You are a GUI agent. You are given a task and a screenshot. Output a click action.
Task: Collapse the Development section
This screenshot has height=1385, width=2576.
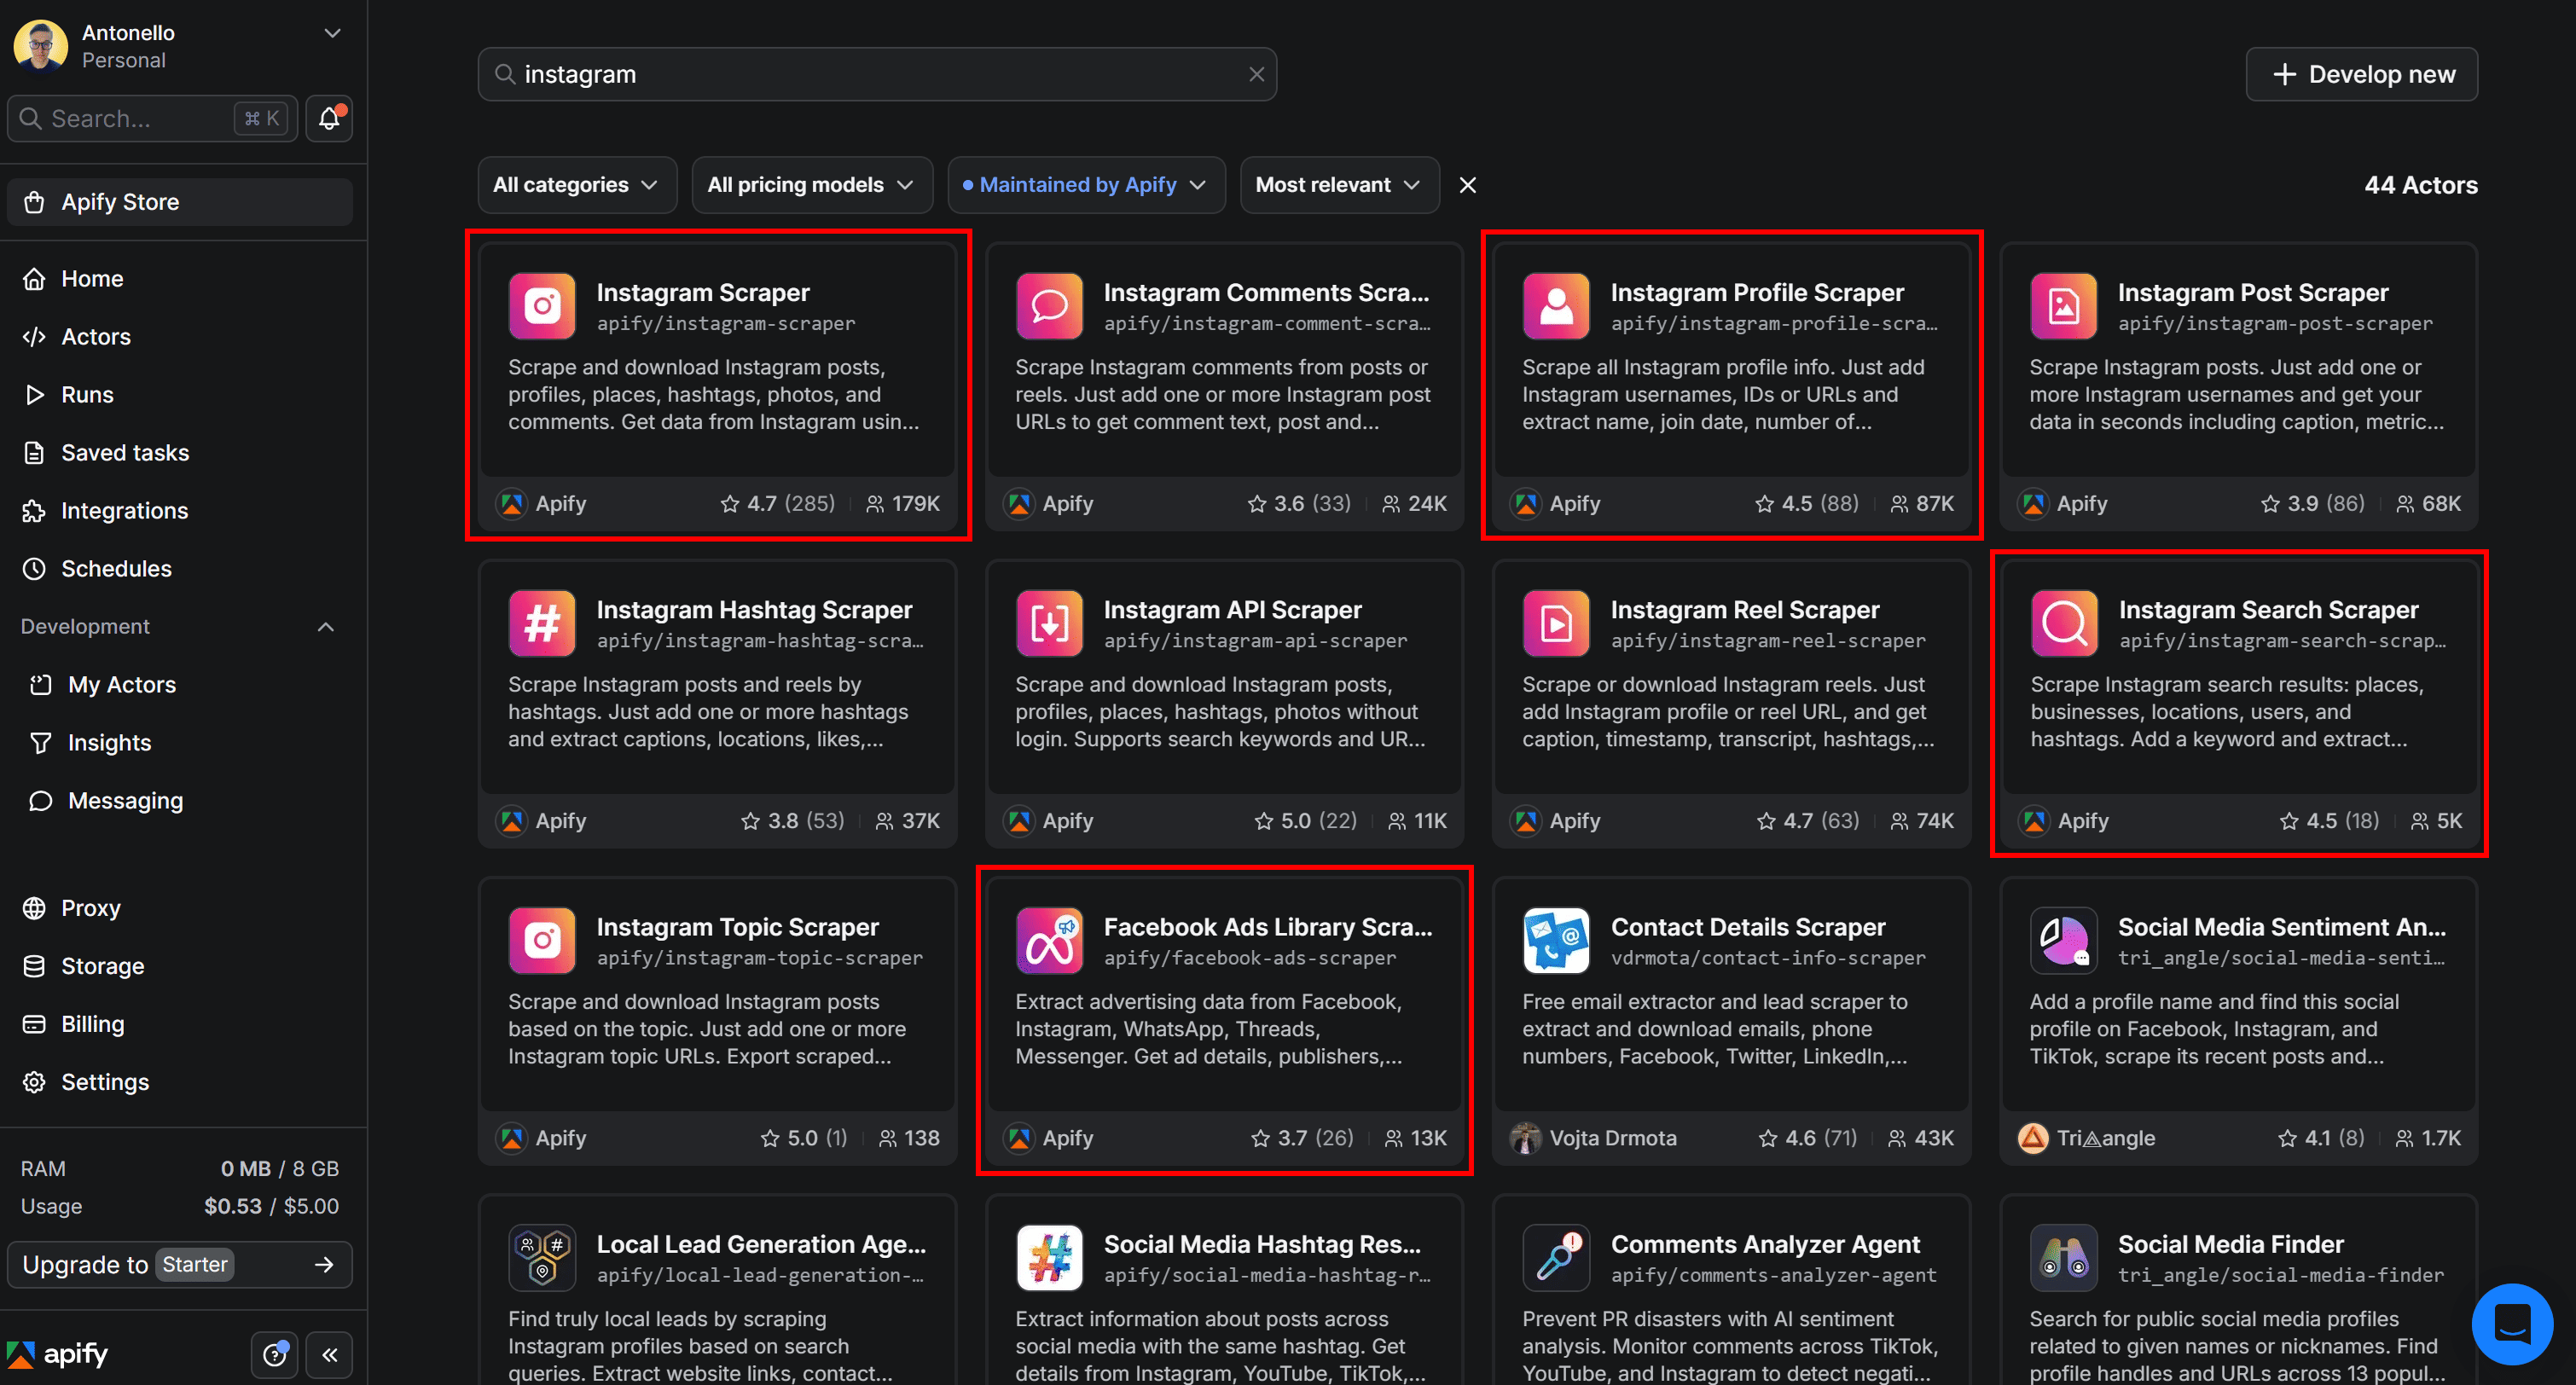tap(326, 627)
